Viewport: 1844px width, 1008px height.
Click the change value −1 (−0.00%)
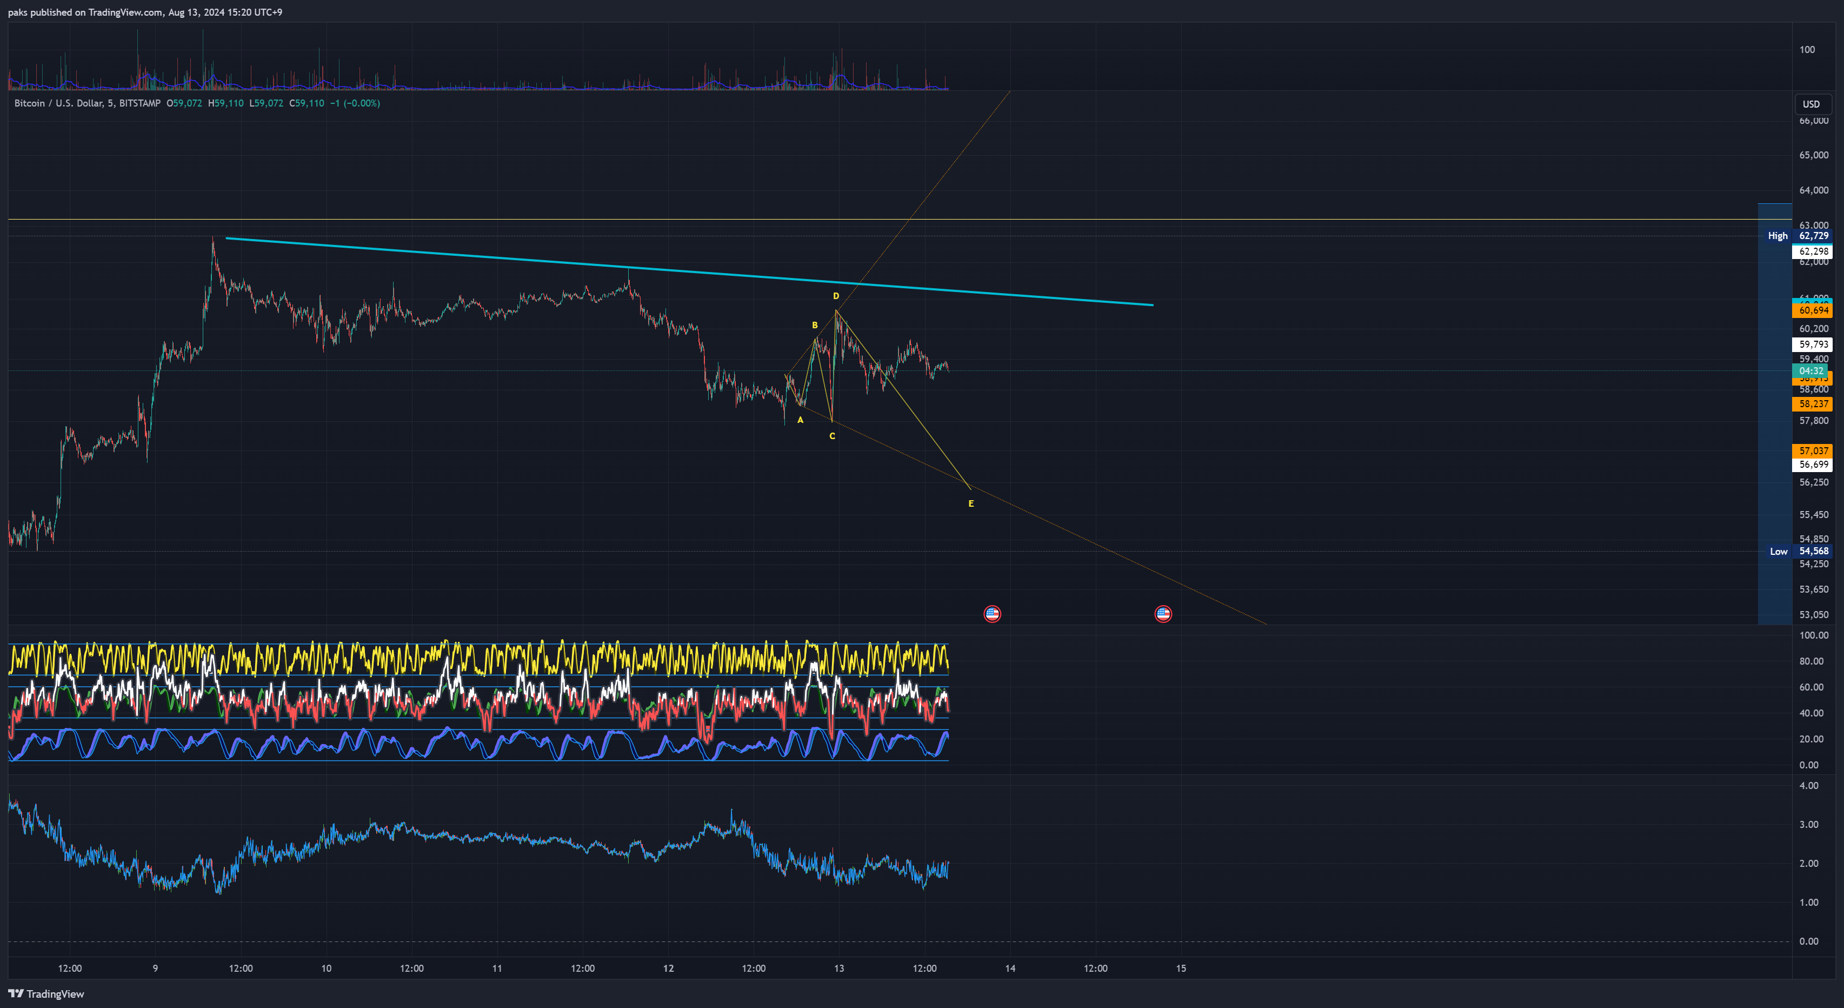[355, 103]
